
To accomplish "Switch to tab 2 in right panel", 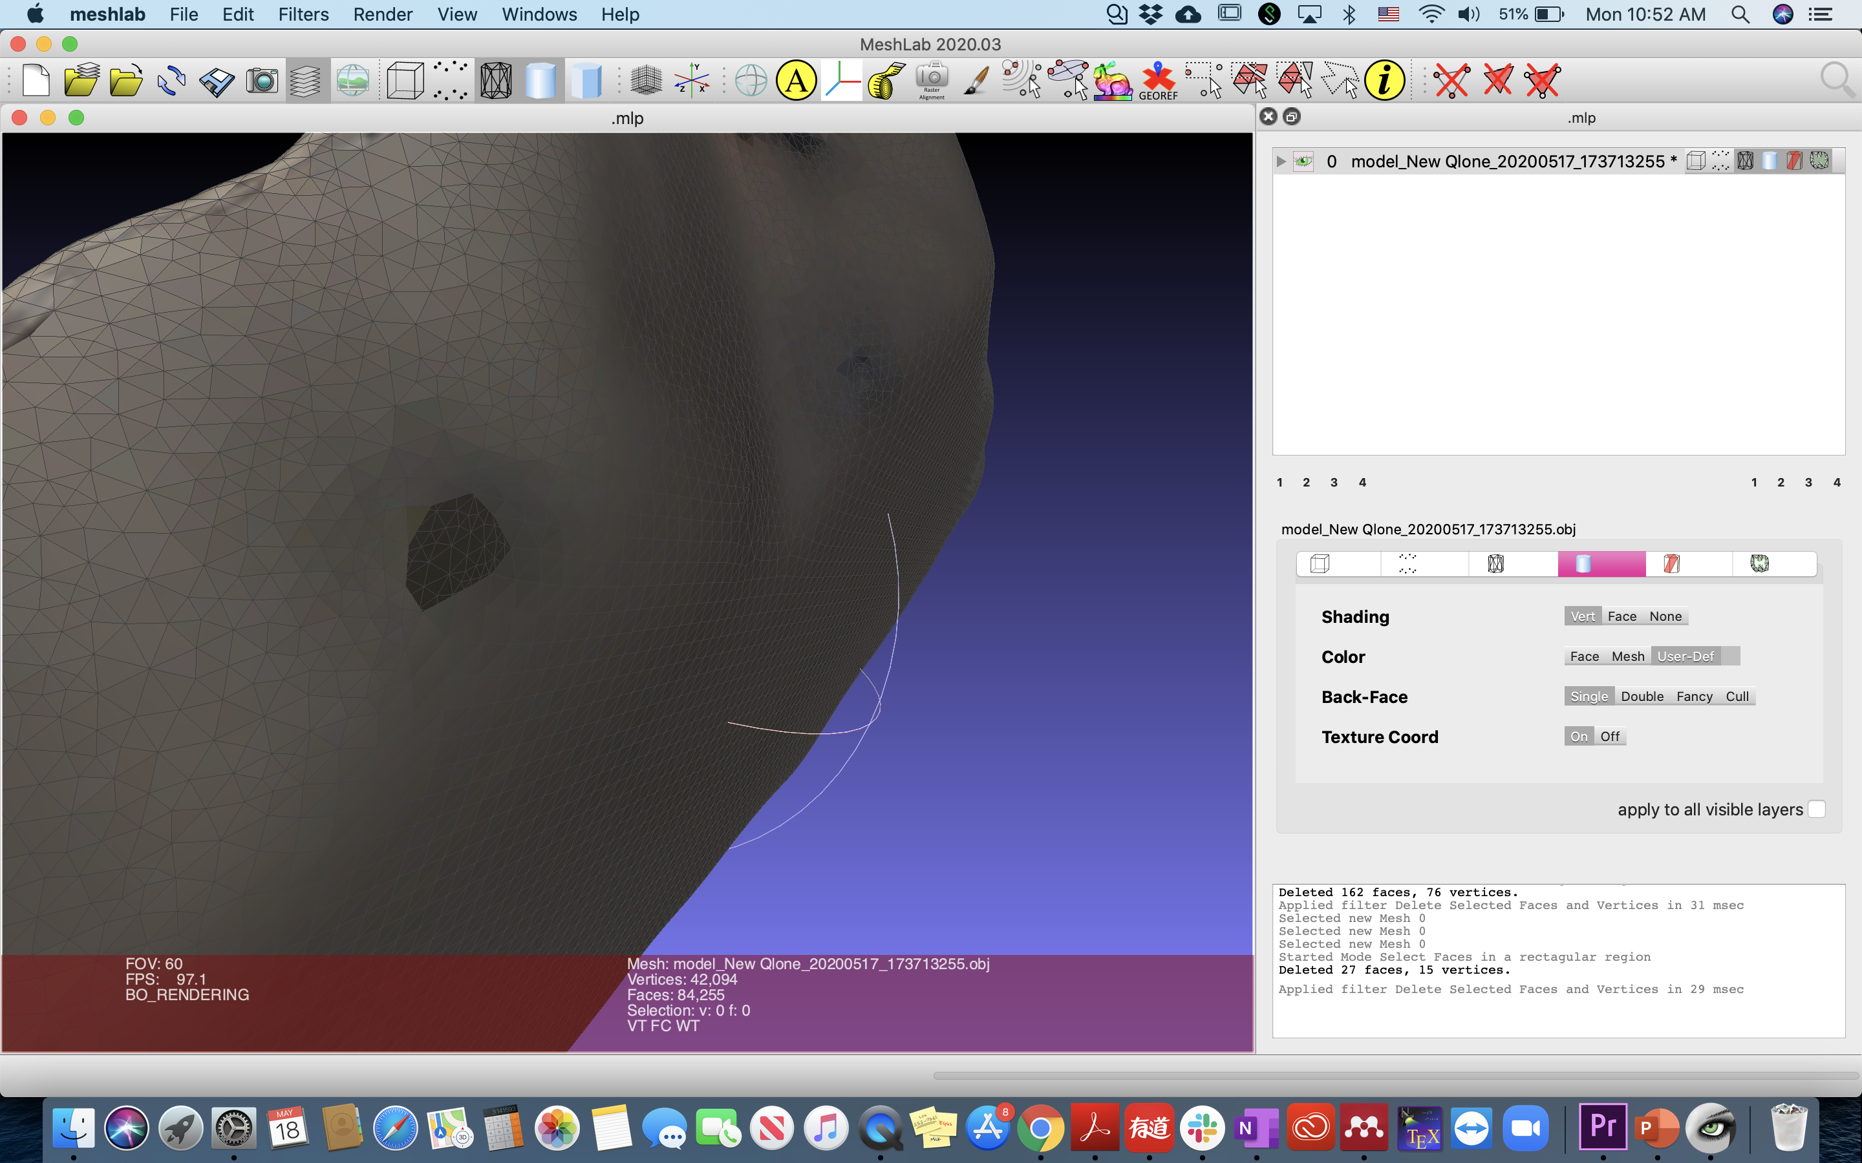I will (1782, 481).
